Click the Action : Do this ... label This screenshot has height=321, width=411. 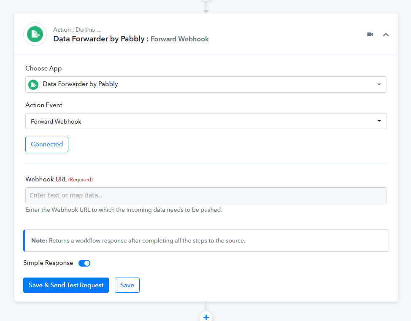click(x=77, y=30)
